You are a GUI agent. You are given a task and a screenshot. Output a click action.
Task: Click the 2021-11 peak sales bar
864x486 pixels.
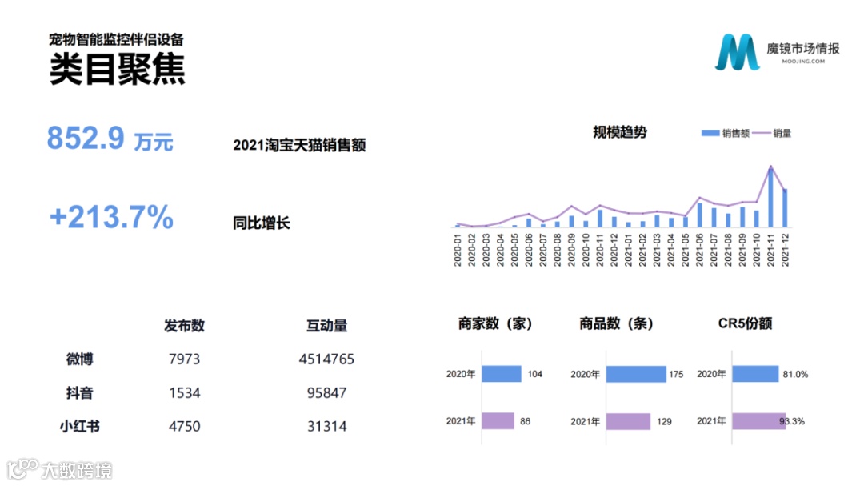point(771,197)
